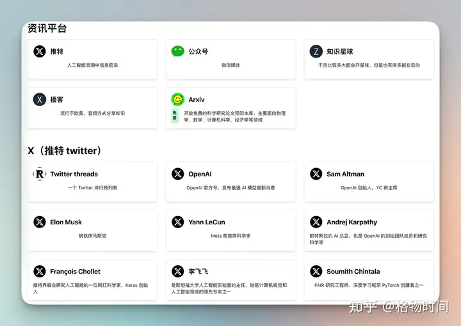Click the X icon next to Elon Musk
Image resolution: width=461 pixels, height=326 pixels.
click(40, 222)
